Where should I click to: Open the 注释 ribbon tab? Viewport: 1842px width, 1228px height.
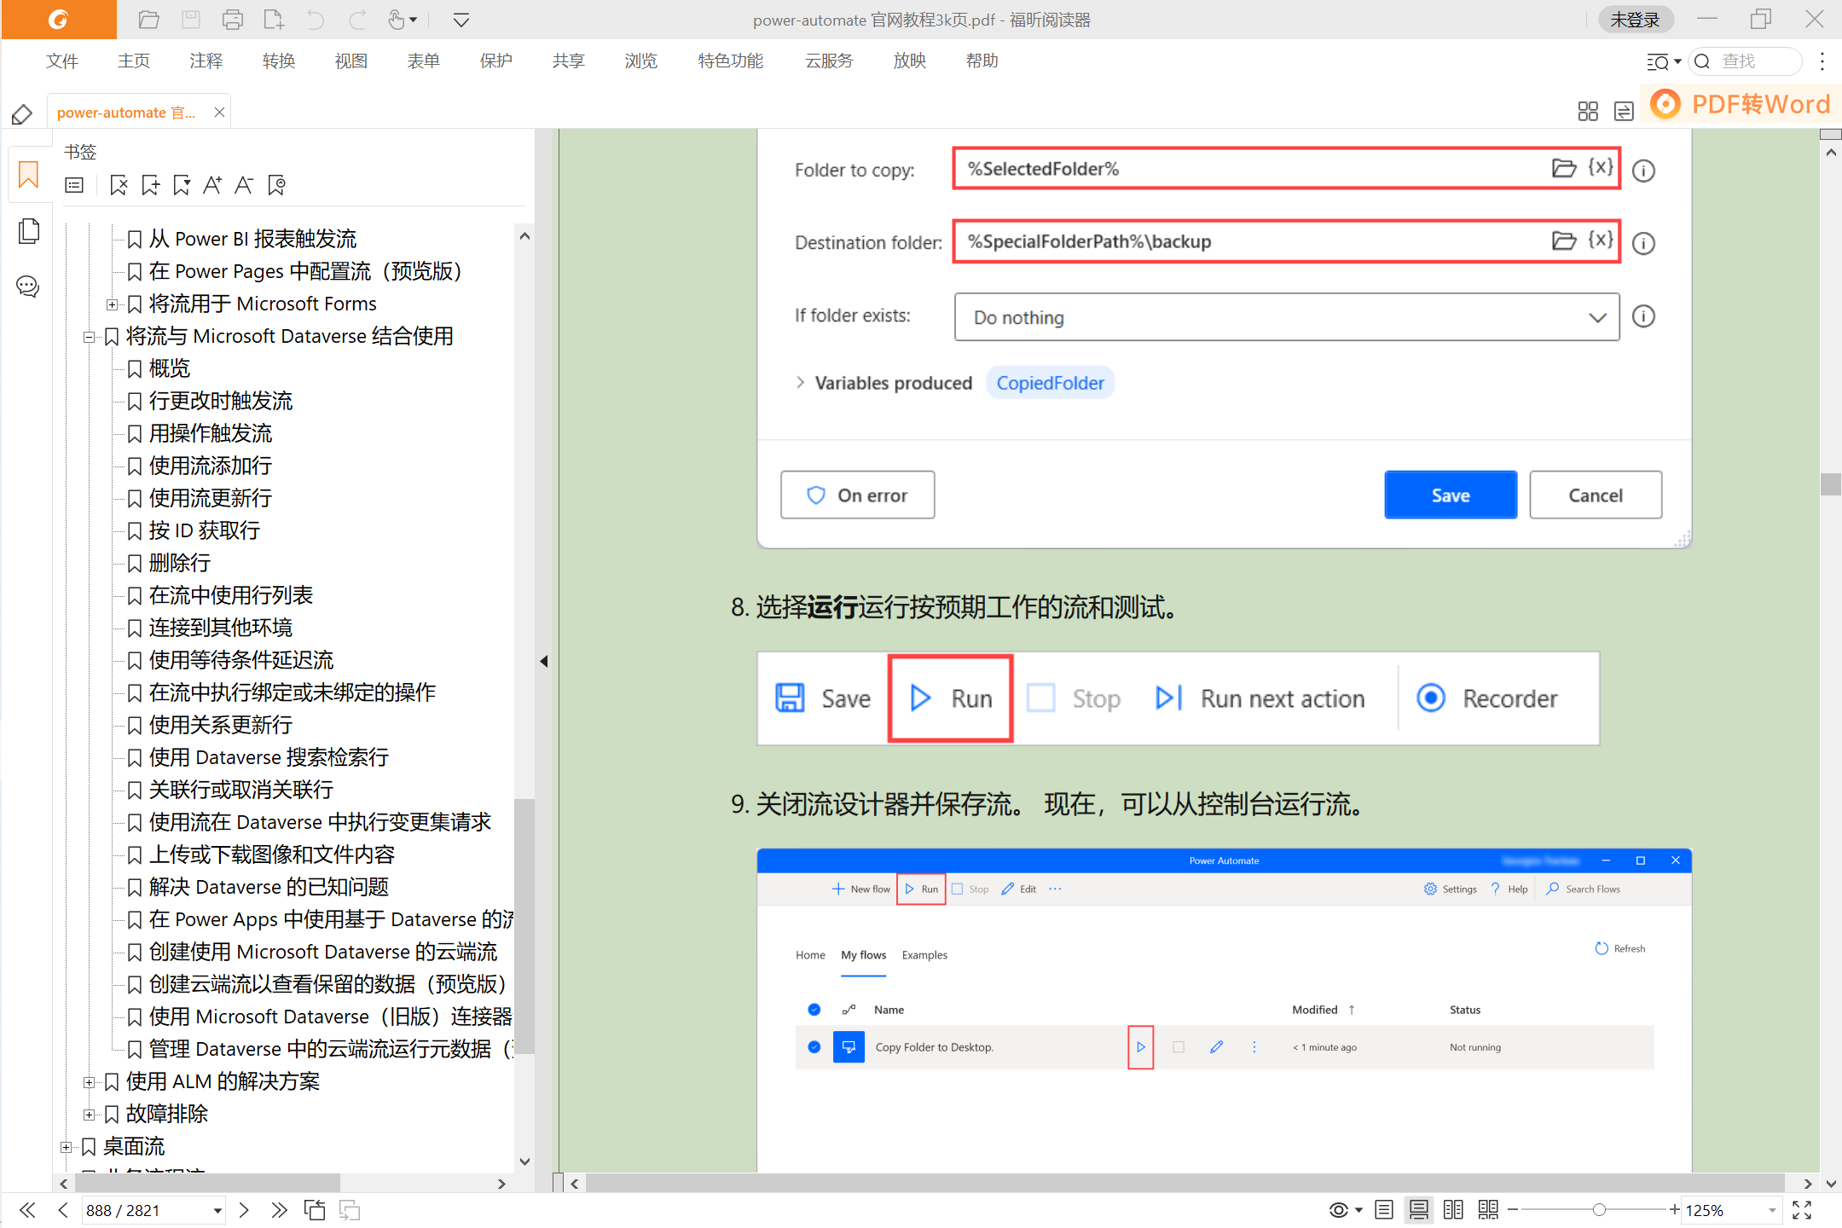click(x=206, y=61)
